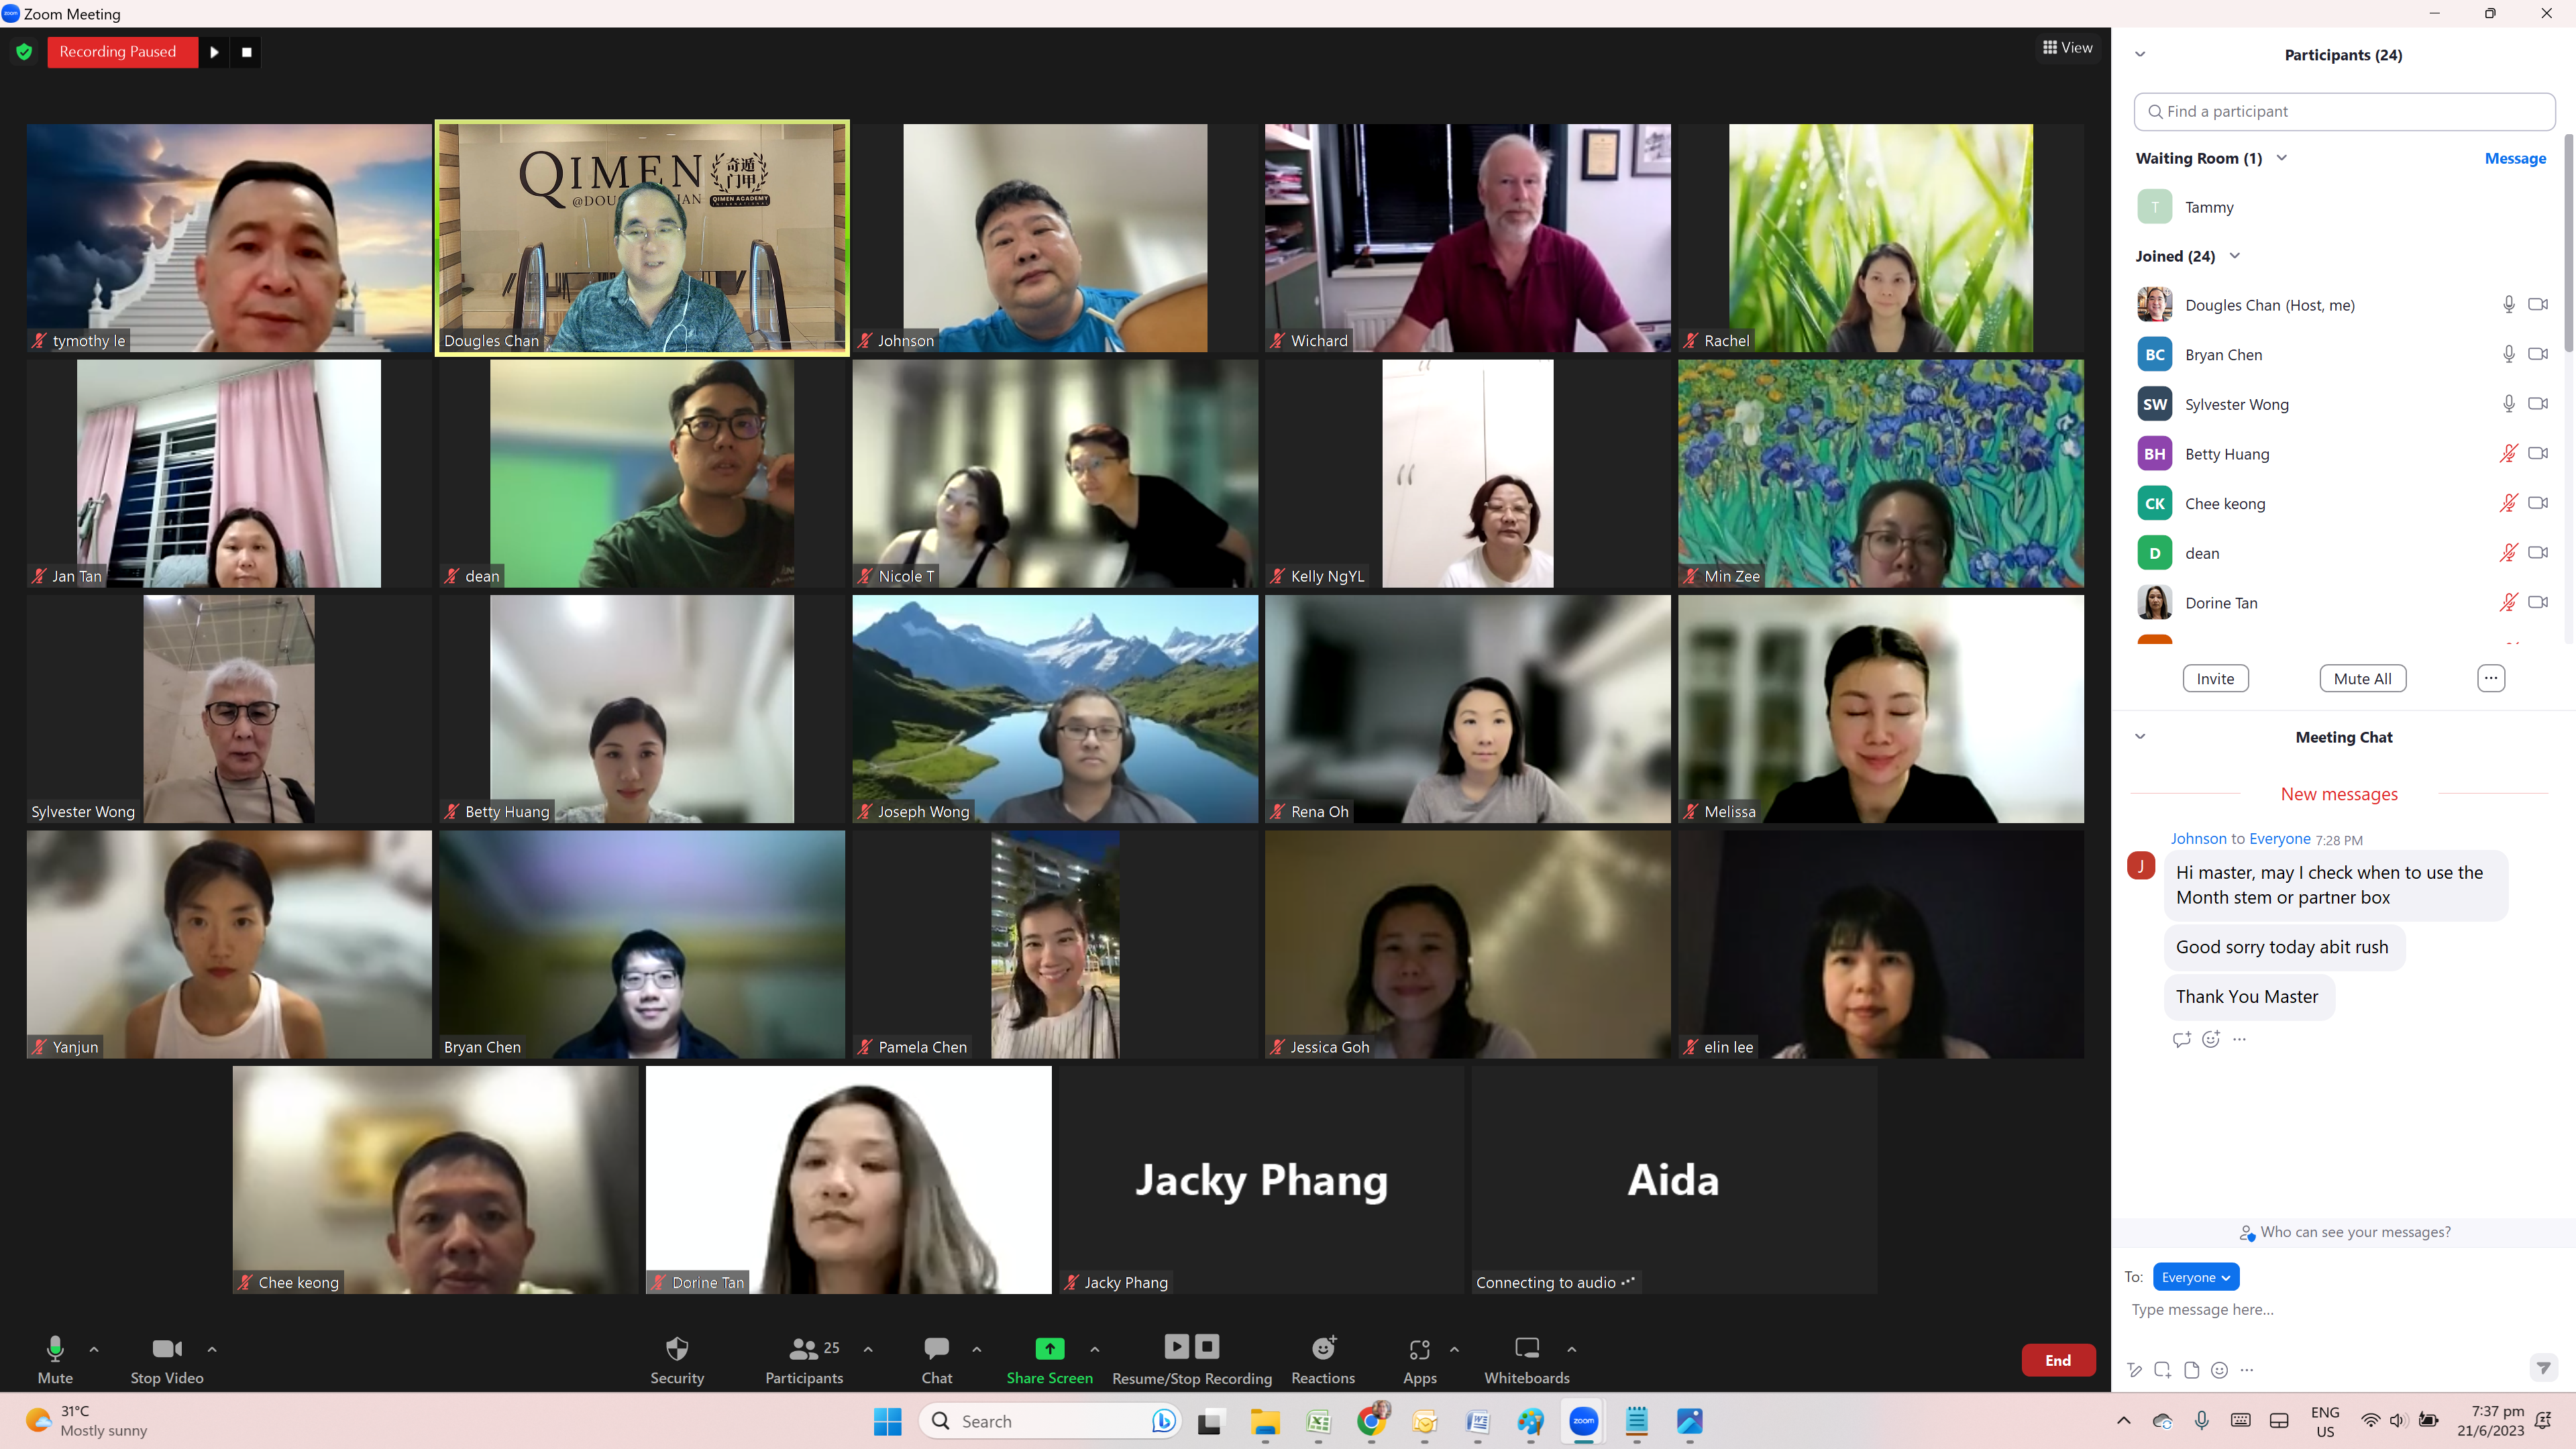Resume recording with play icon
Image resolution: width=2576 pixels, height=1449 pixels.
(214, 52)
